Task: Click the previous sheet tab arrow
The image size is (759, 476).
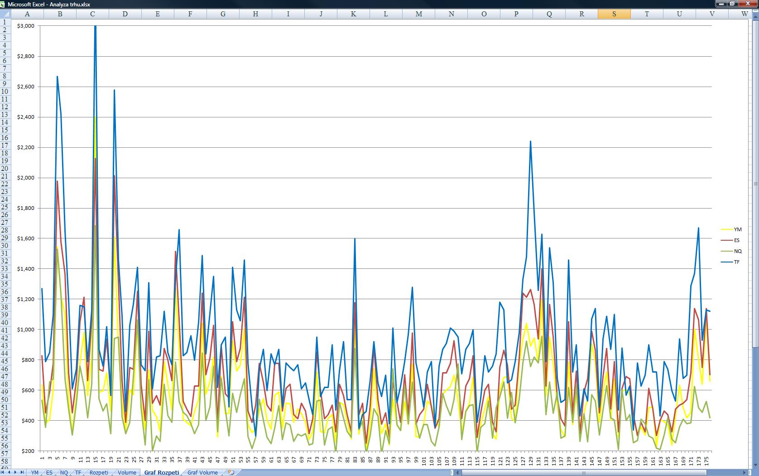Action: pos(10,472)
